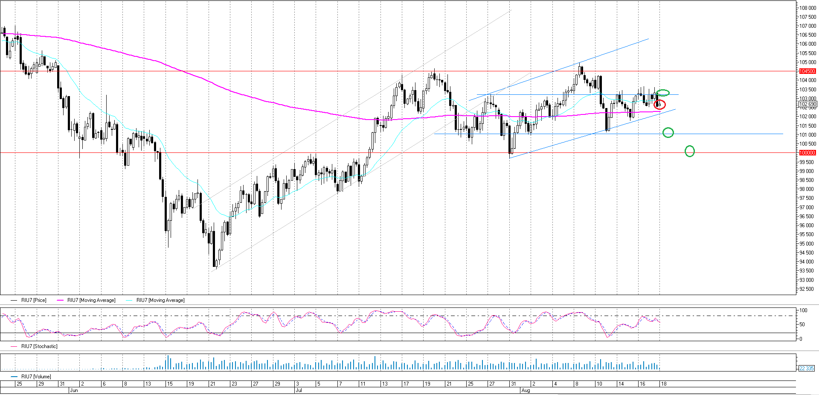Click date label 15 on the time axis
The width and height of the screenshot is (819, 395).
click(x=170, y=384)
